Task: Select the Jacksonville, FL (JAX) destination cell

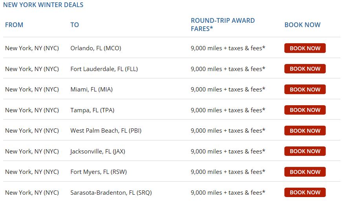Action: tap(98, 151)
